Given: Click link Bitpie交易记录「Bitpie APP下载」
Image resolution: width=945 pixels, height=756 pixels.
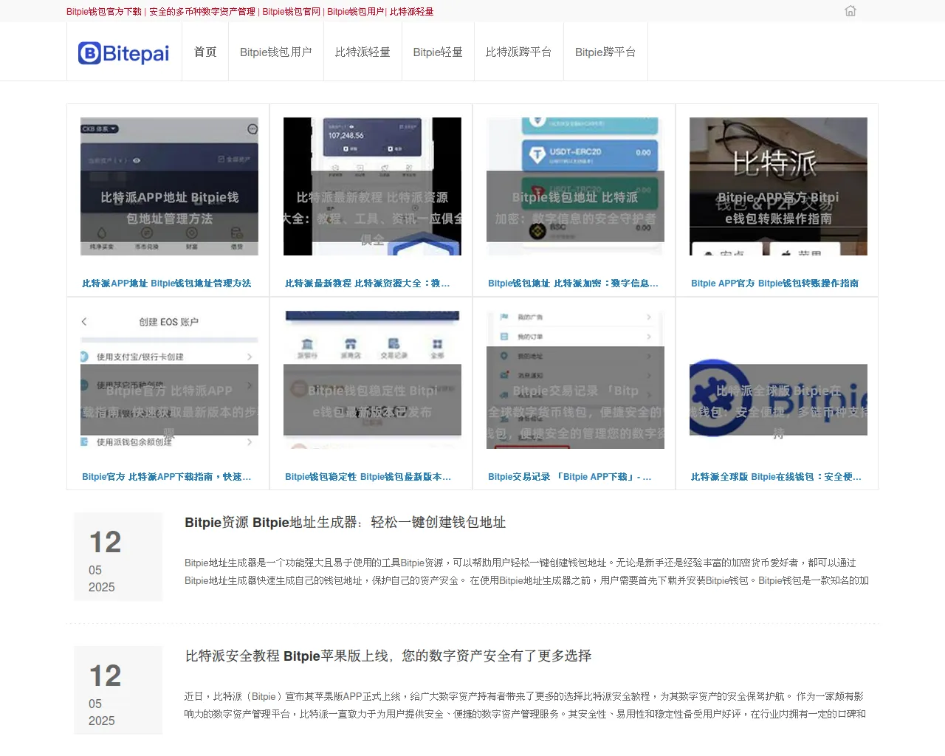Looking at the screenshot, I should [570, 477].
